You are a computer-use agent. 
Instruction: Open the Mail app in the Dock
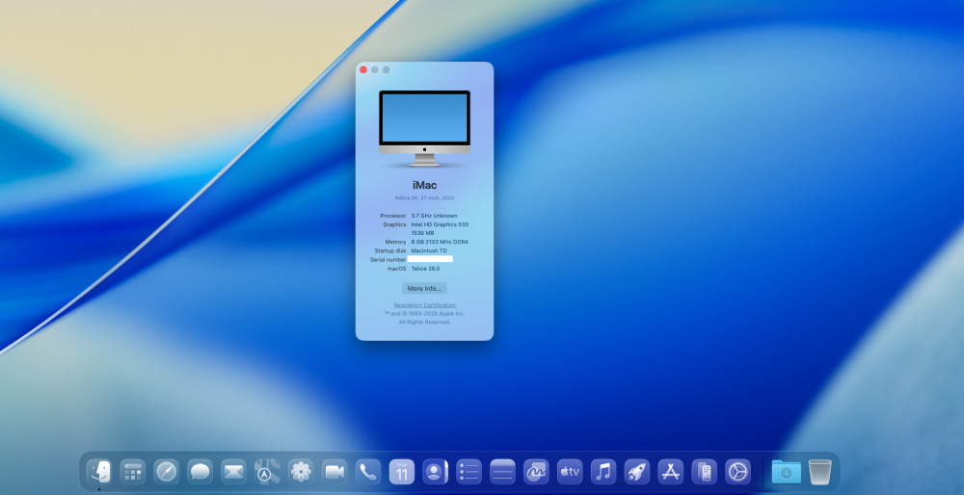pos(233,472)
